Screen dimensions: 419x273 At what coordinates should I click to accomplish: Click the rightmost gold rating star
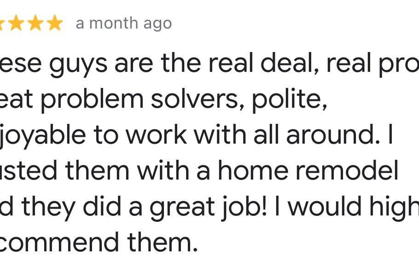tap(54, 23)
